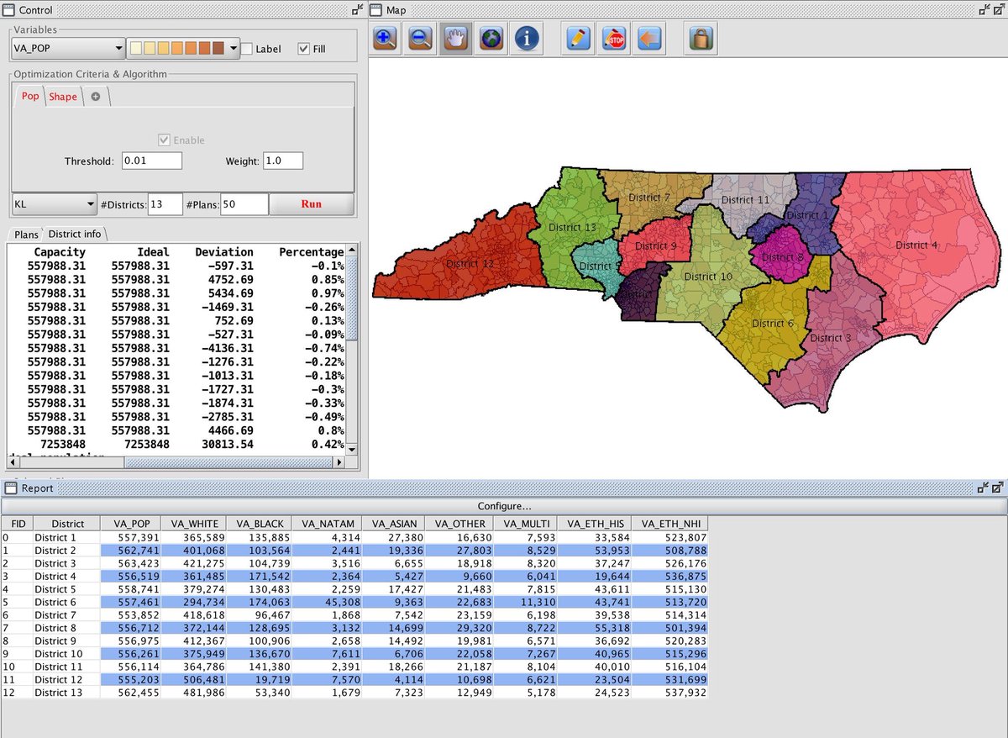Image resolution: width=1008 pixels, height=738 pixels.
Task: Click into the Weight field
Action: click(283, 161)
